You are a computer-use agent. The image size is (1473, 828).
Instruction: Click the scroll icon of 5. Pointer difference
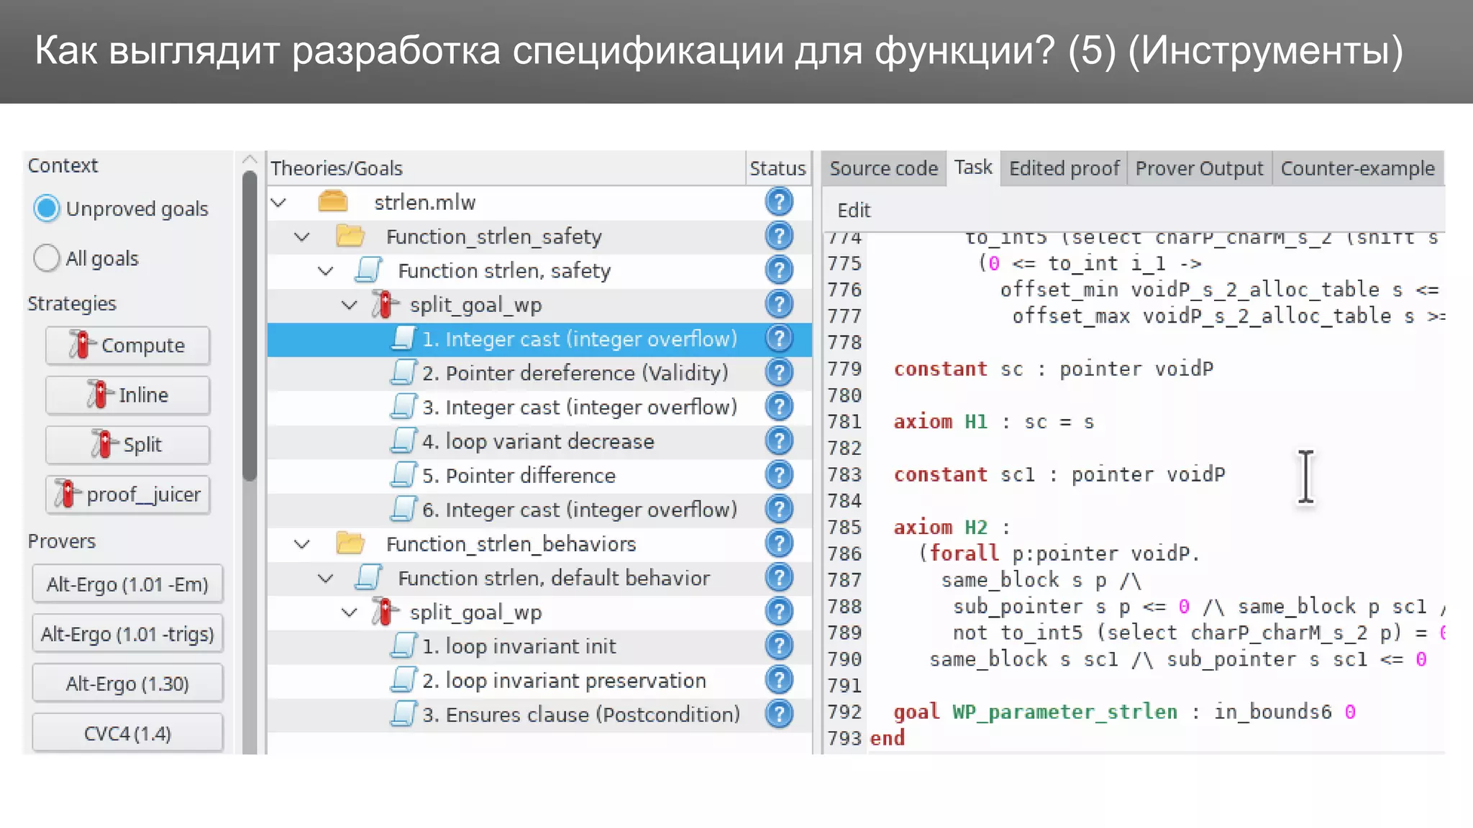(x=403, y=475)
